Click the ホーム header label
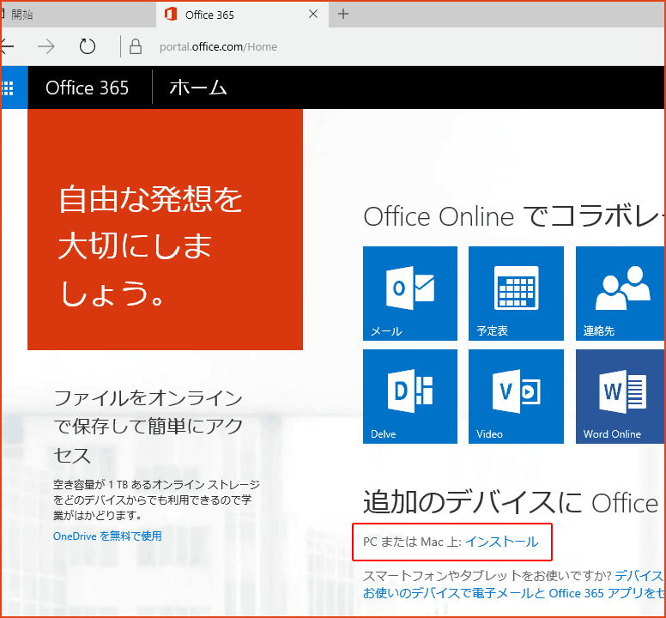 (x=198, y=88)
